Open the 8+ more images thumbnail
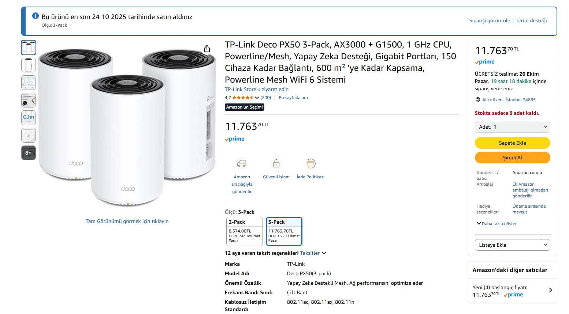This screenshot has height=314, width=569. point(29,153)
